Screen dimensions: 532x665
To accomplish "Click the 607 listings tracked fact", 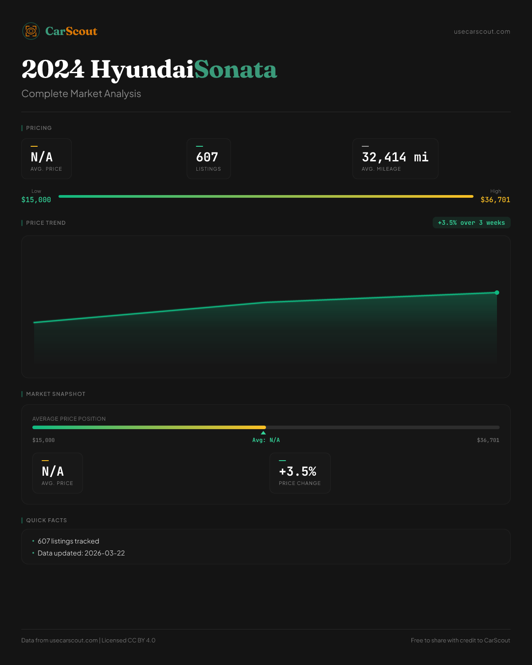I will point(68,541).
